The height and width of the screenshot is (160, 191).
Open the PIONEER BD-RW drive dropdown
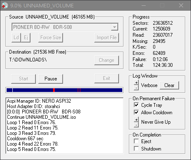tap(114, 27)
